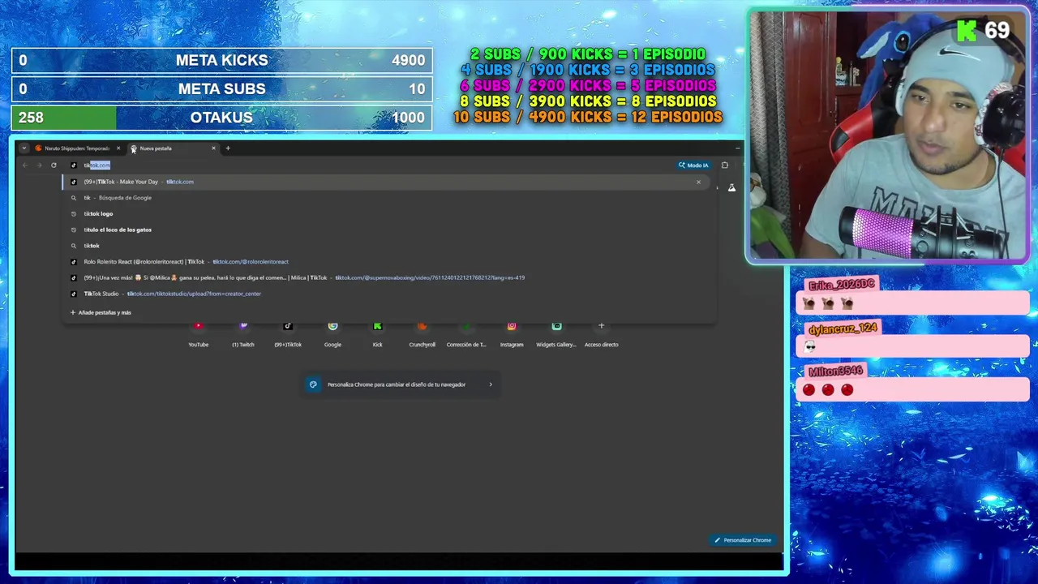The image size is (1038, 584).
Task: Open the Kick shortcut
Action: 377,334
